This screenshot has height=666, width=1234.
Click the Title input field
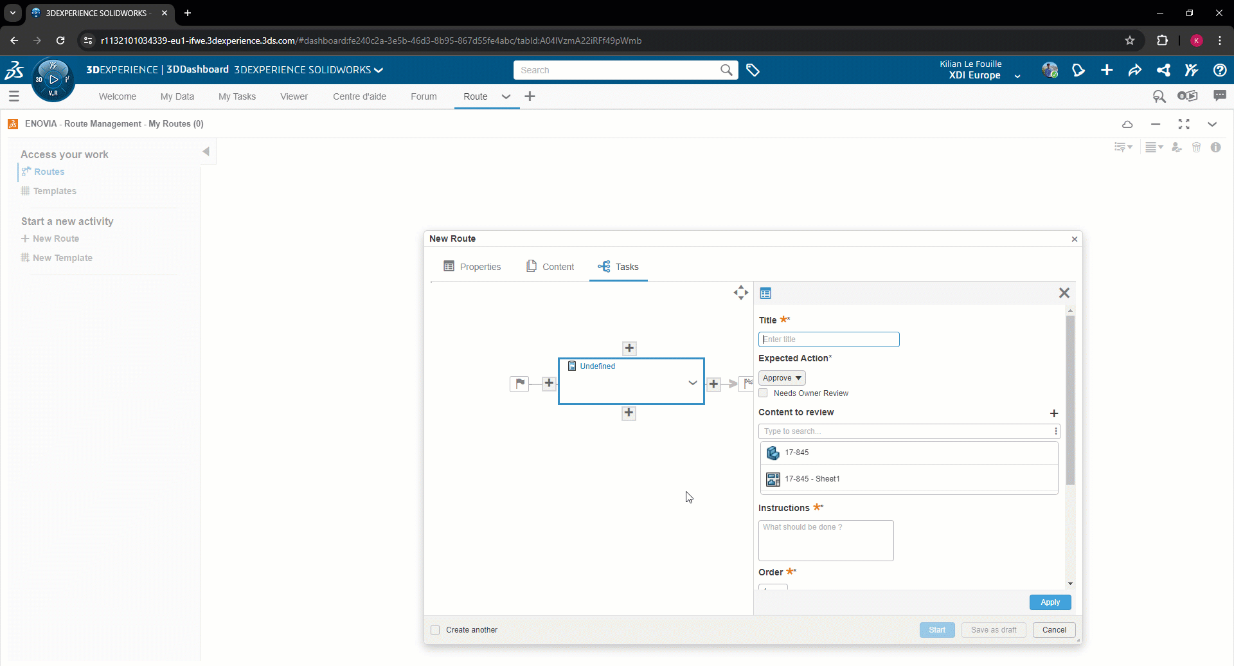point(828,339)
